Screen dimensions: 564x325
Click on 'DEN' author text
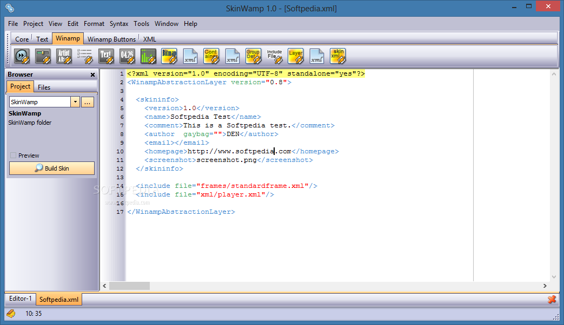233,134
